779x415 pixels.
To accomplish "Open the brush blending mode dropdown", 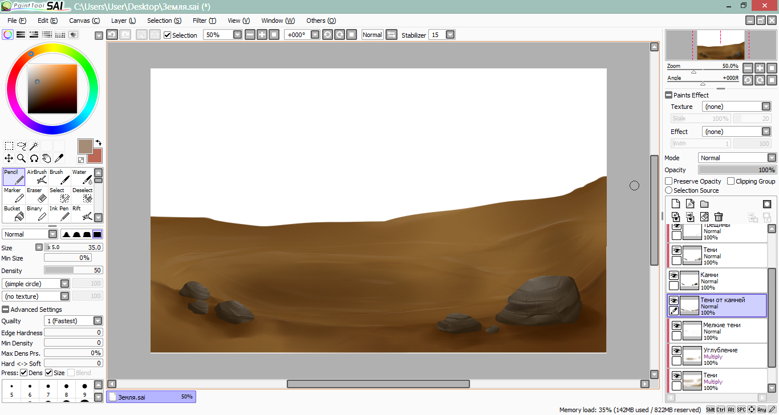I will tap(53, 234).
